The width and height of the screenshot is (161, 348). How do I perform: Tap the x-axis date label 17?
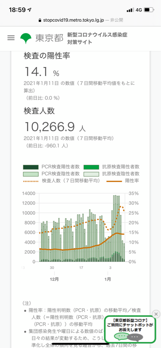[81, 267]
